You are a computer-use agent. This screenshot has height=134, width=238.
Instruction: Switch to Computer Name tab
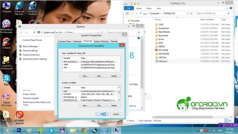pyautogui.click(x=64, y=41)
